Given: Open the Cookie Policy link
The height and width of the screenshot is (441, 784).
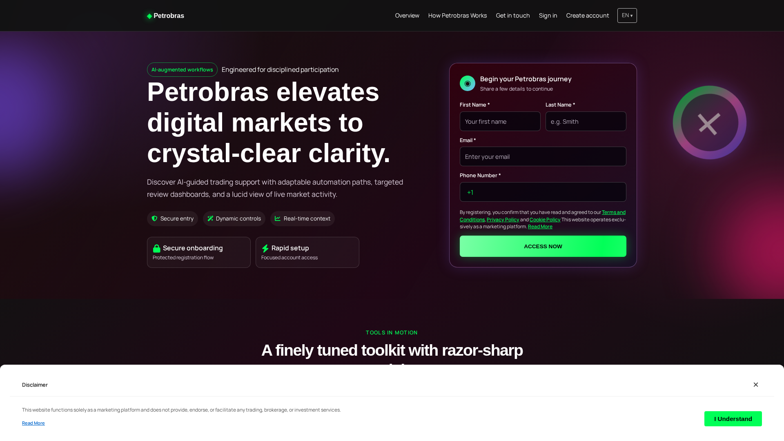Looking at the screenshot, I should [545, 220].
